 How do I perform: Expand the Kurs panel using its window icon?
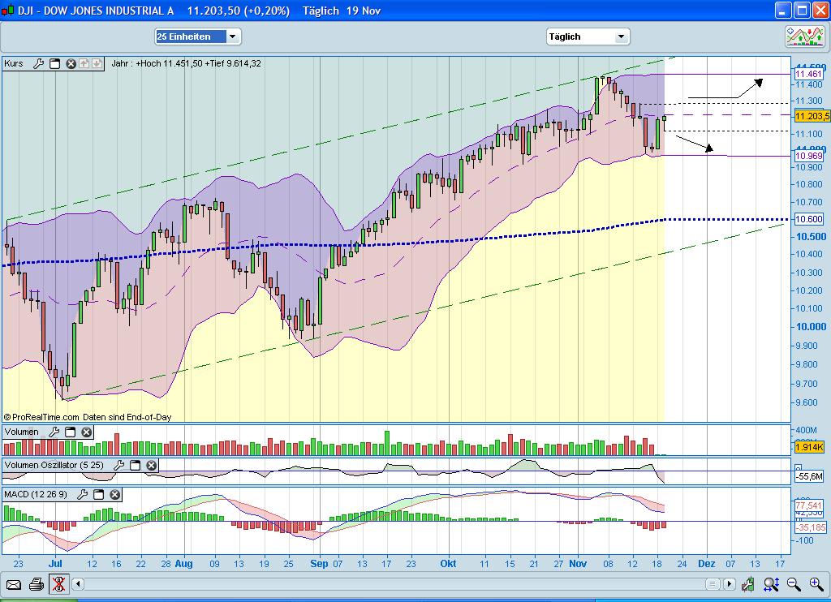[54, 63]
